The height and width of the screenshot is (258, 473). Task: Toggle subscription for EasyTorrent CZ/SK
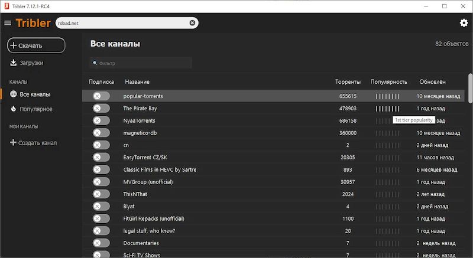101,157
